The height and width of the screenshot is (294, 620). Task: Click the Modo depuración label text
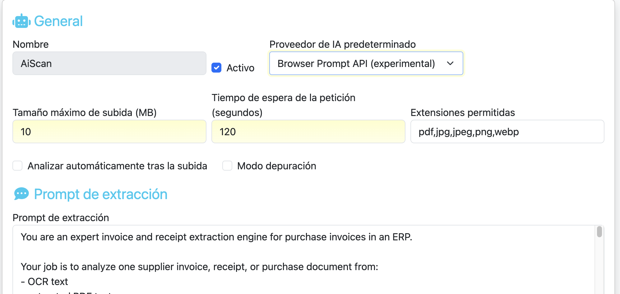[x=276, y=166]
